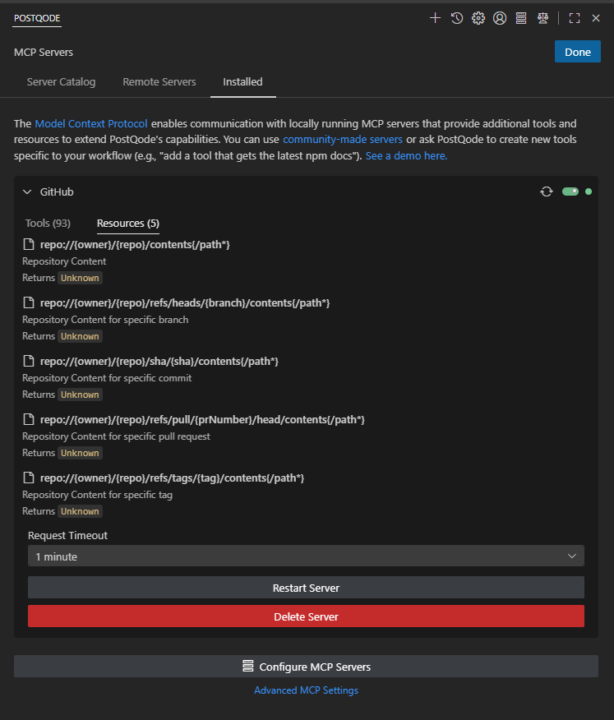Open the Model Context Protocol link
This screenshot has height=720, width=614.
91,123
